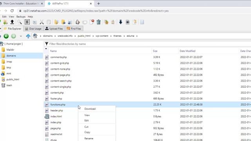Expand chevron after eduma breadcrumb
251x141 pixels.
(x=137, y=36)
